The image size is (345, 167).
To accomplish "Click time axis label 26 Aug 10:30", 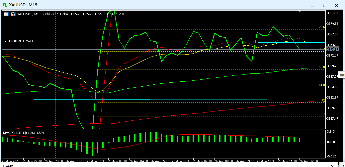I will pos(266,161).
